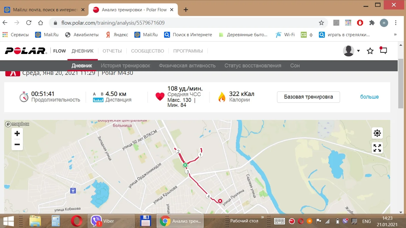Click the distance ruler icon

[x=98, y=100]
